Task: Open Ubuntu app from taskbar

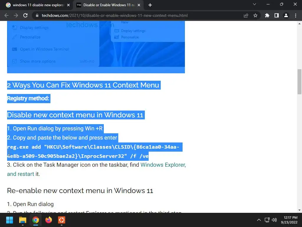Action: [x=62, y=220]
